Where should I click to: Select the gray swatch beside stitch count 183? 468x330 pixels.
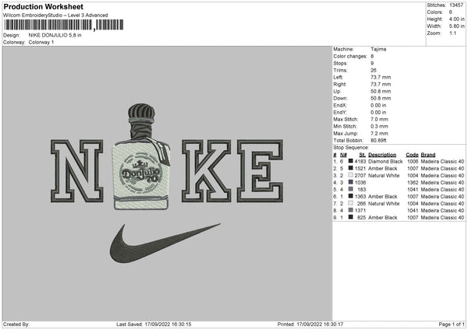(351, 189)
